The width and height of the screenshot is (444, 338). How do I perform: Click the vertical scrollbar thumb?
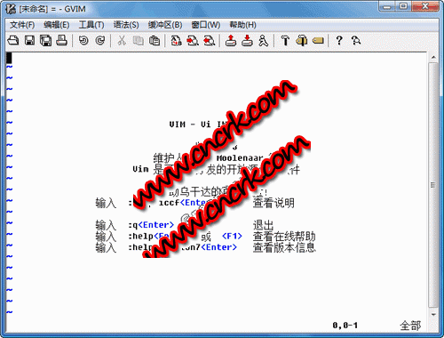pyautogui.click(x=433, y=185)
